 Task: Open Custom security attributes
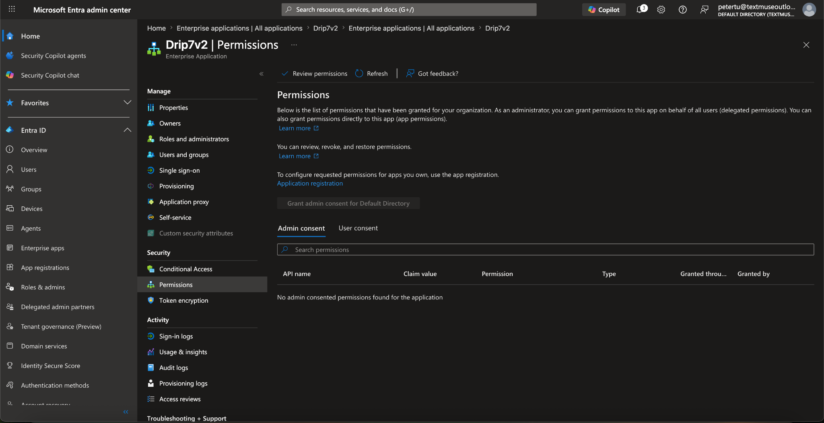[x=196, y=233]
